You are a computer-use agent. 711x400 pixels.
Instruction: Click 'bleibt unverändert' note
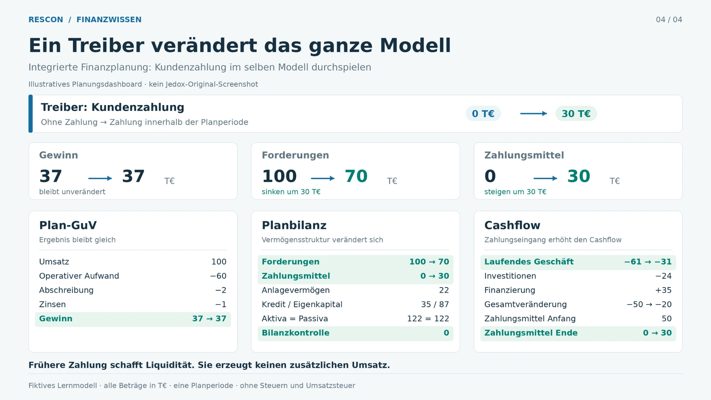click(72, 192)
